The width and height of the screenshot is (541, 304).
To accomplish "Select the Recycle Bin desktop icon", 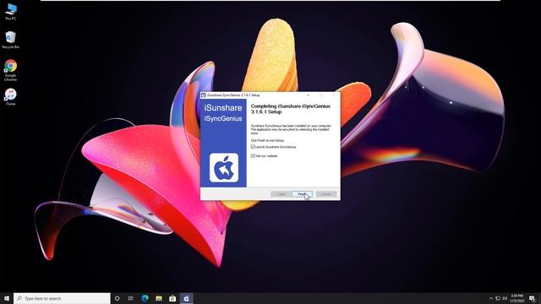I will (11, 40).
